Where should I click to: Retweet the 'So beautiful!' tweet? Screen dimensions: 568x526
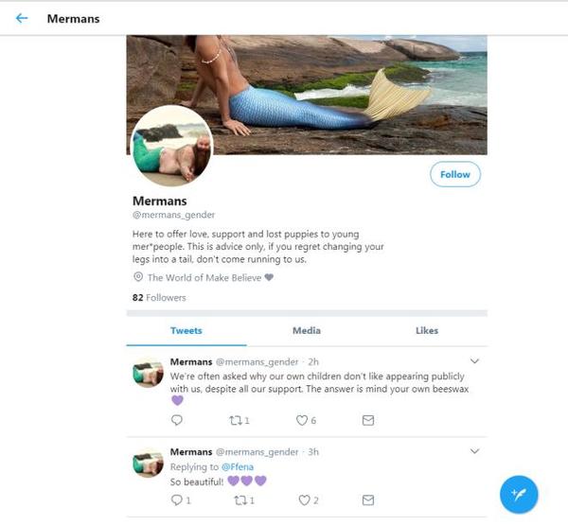point(239,500)
